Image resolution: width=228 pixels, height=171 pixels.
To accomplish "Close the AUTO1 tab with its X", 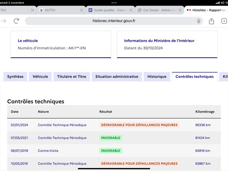I will tap(82, 10).
